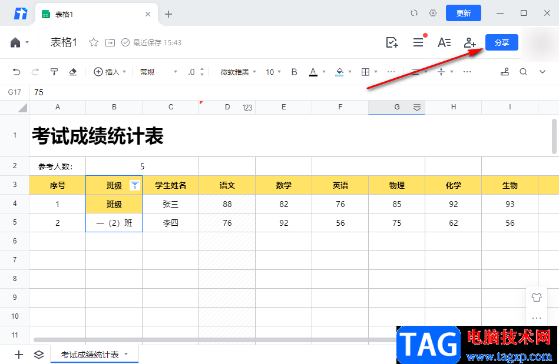Open the 常规 number format dropdown
The height and width of the screenshot is (364, 559).
click(158, 72)
